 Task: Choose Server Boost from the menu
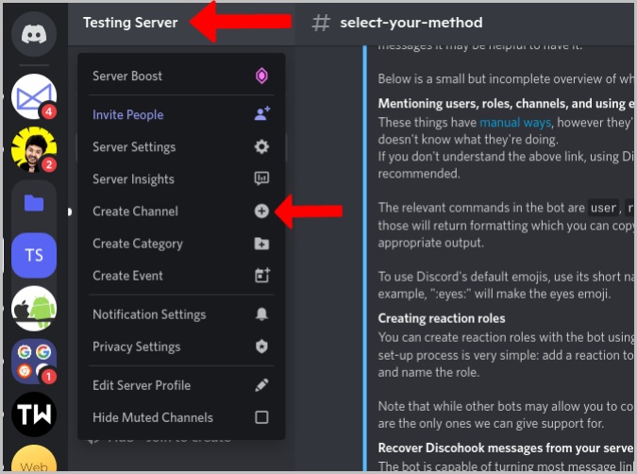coord(181,76)
